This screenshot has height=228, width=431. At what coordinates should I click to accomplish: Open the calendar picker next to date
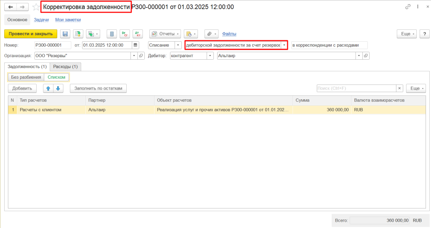[135, 45]
